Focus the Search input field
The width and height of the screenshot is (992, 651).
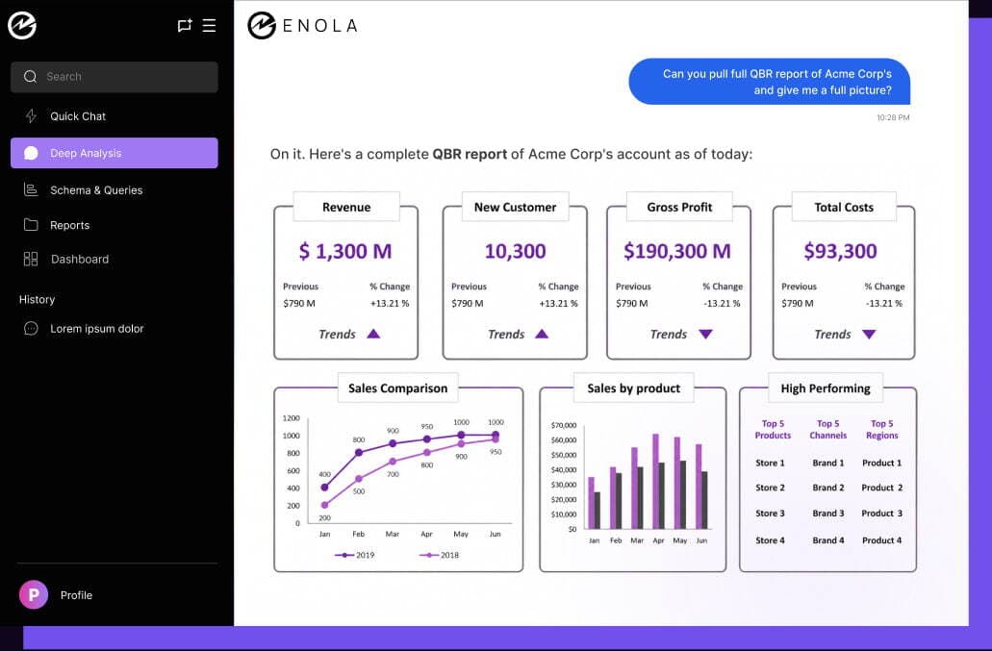pos(114,77)
